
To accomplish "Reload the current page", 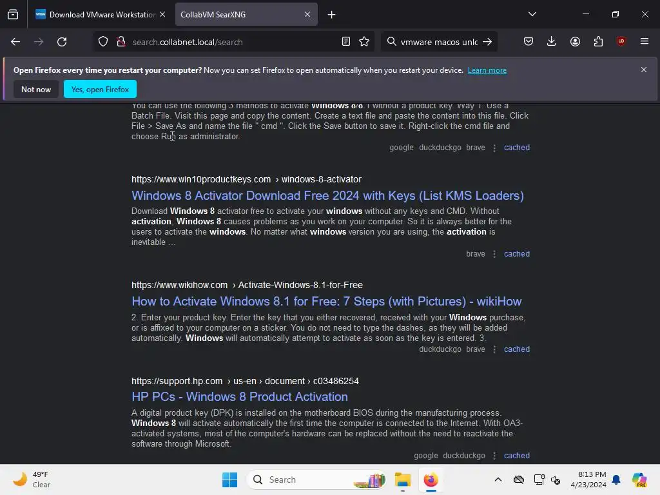I will click(62, 42).
